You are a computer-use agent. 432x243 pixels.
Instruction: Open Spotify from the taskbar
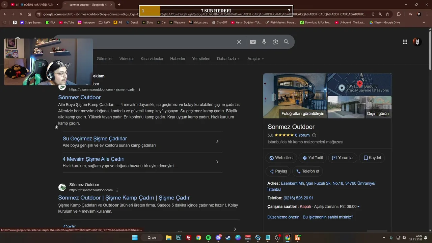(208, 238)
